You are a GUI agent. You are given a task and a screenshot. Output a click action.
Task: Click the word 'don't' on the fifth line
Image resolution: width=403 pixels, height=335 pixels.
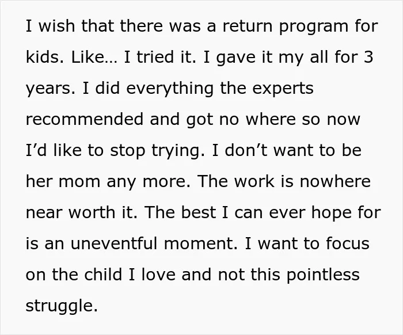[x=246, y=150]
